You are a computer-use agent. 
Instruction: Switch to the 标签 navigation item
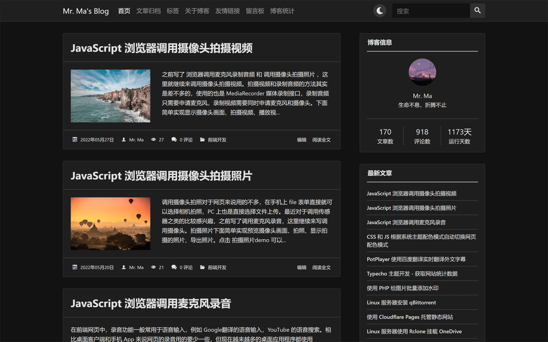173,11
